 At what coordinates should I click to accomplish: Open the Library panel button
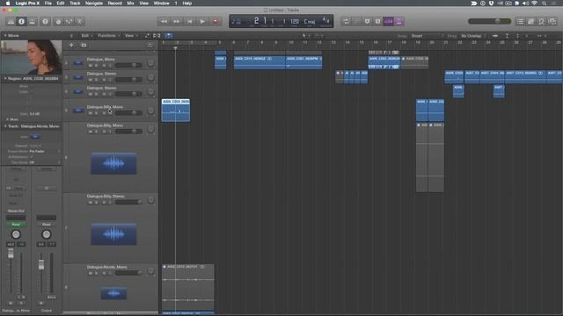(x=11, y=21)
